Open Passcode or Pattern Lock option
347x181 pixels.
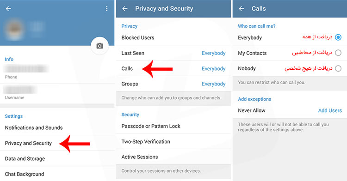(x=173, y=126)
